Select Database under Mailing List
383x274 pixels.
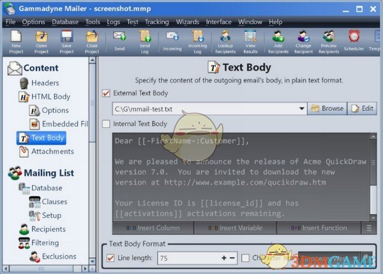[41, 188]
